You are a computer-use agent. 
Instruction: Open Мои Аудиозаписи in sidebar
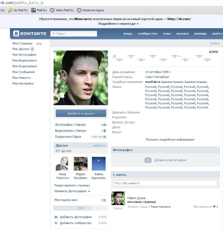coord(25,66)
